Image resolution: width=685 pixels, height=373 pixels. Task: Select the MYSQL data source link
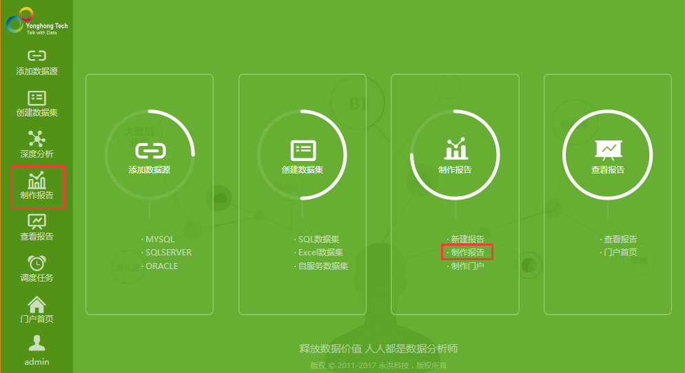click(160, 239)
